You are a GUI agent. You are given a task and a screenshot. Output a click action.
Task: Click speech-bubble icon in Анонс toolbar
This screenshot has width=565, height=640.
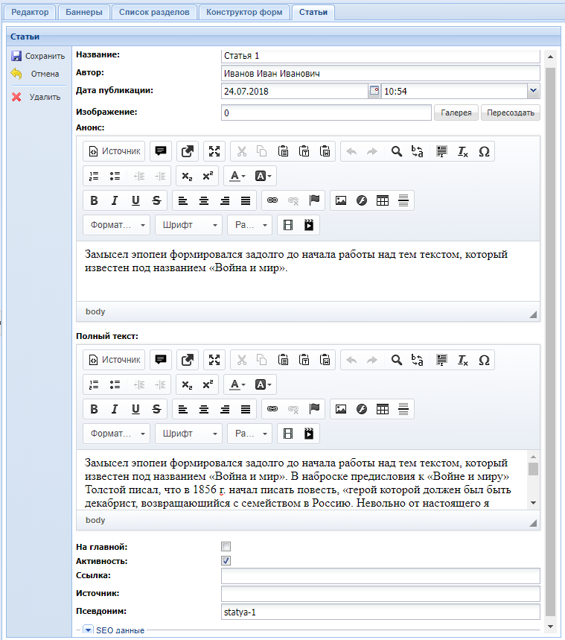click(x=161, y=151)
